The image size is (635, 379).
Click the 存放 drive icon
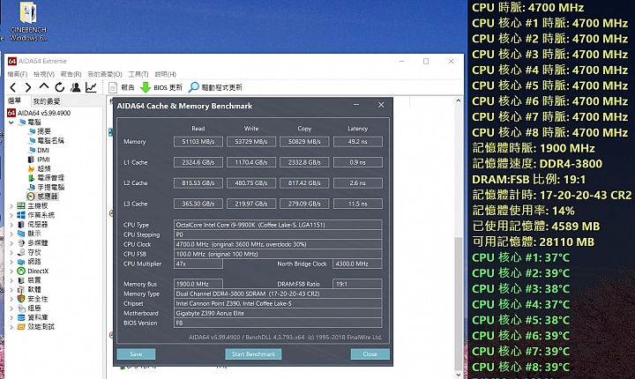point(21,252)
